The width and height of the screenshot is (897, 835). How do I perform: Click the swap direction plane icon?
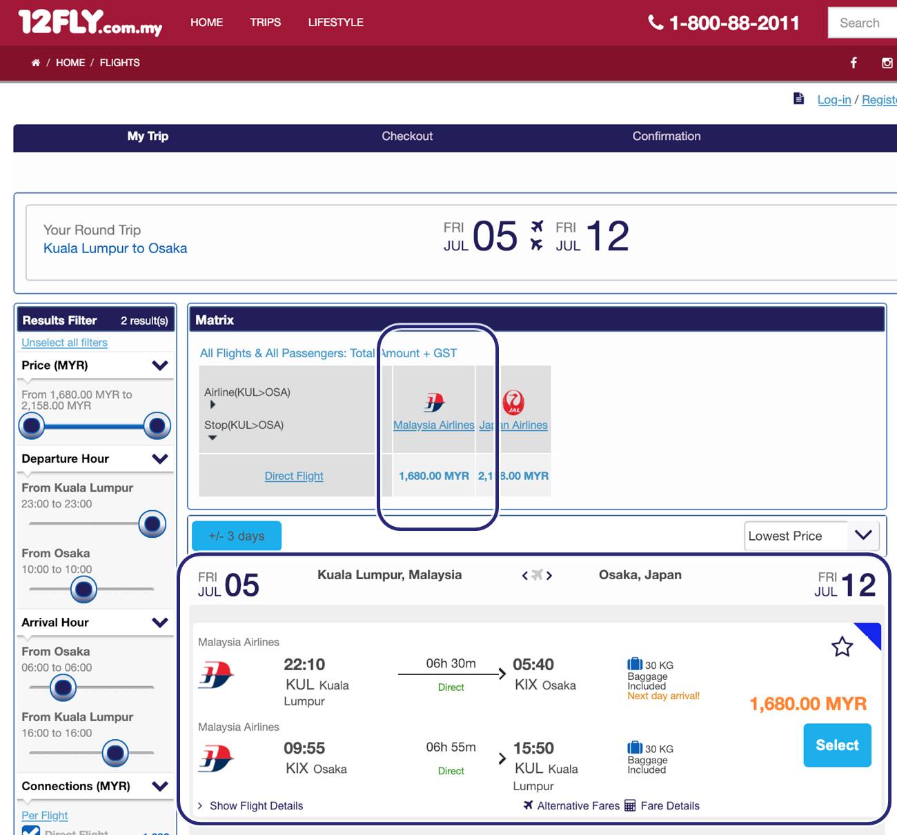tap(537, 575)
